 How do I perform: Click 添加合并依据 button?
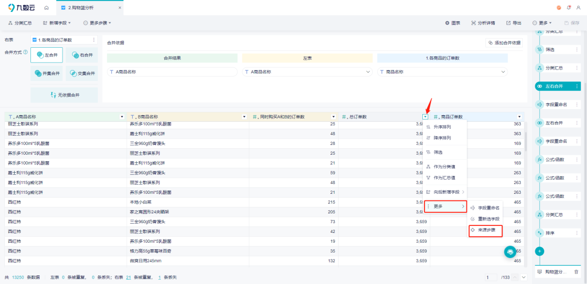click(x=504, y=43)
